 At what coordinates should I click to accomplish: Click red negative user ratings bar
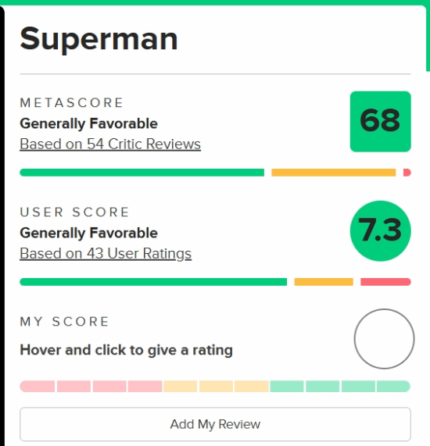pos(385,282)
